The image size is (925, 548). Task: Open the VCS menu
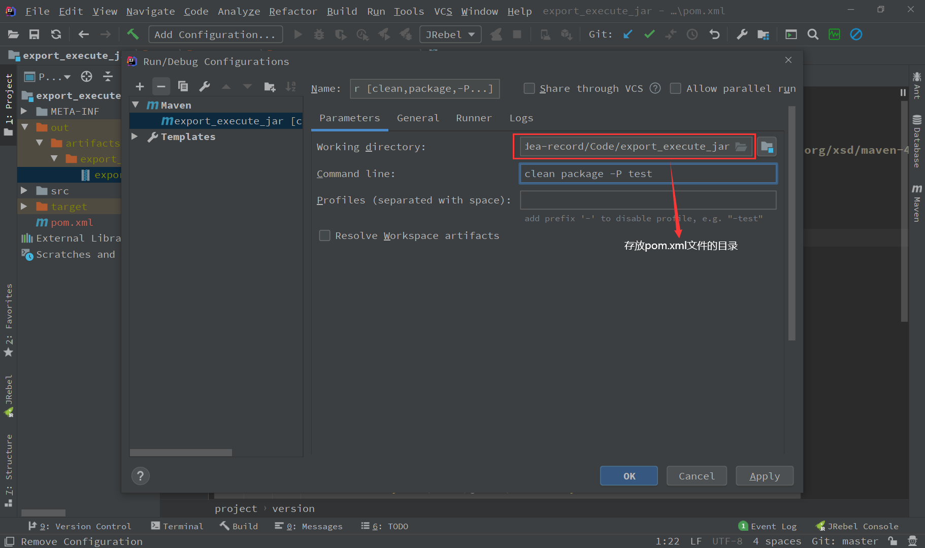[x=443, y=11]
